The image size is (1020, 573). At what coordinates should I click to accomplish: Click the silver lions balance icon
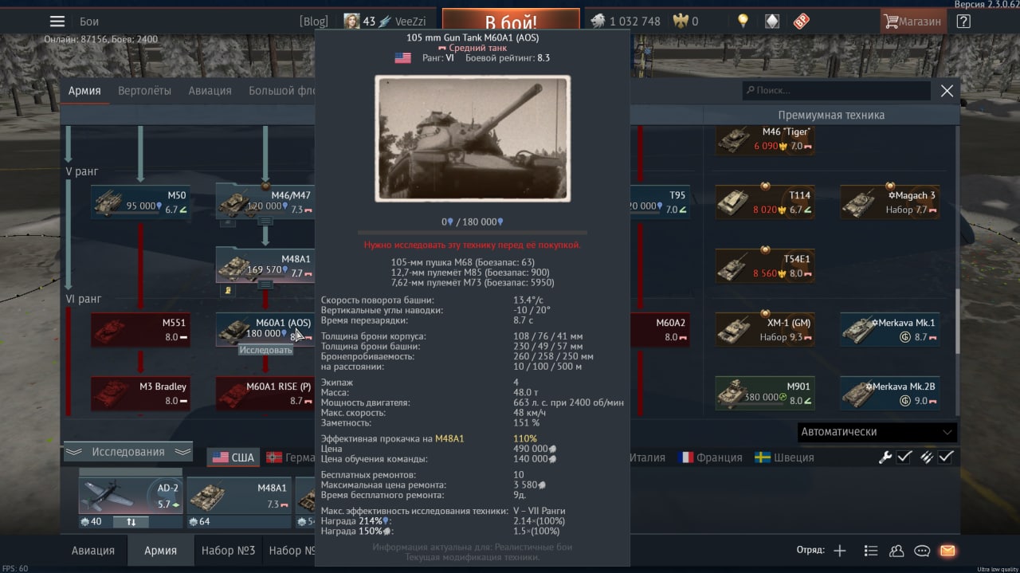pos(598,22)
